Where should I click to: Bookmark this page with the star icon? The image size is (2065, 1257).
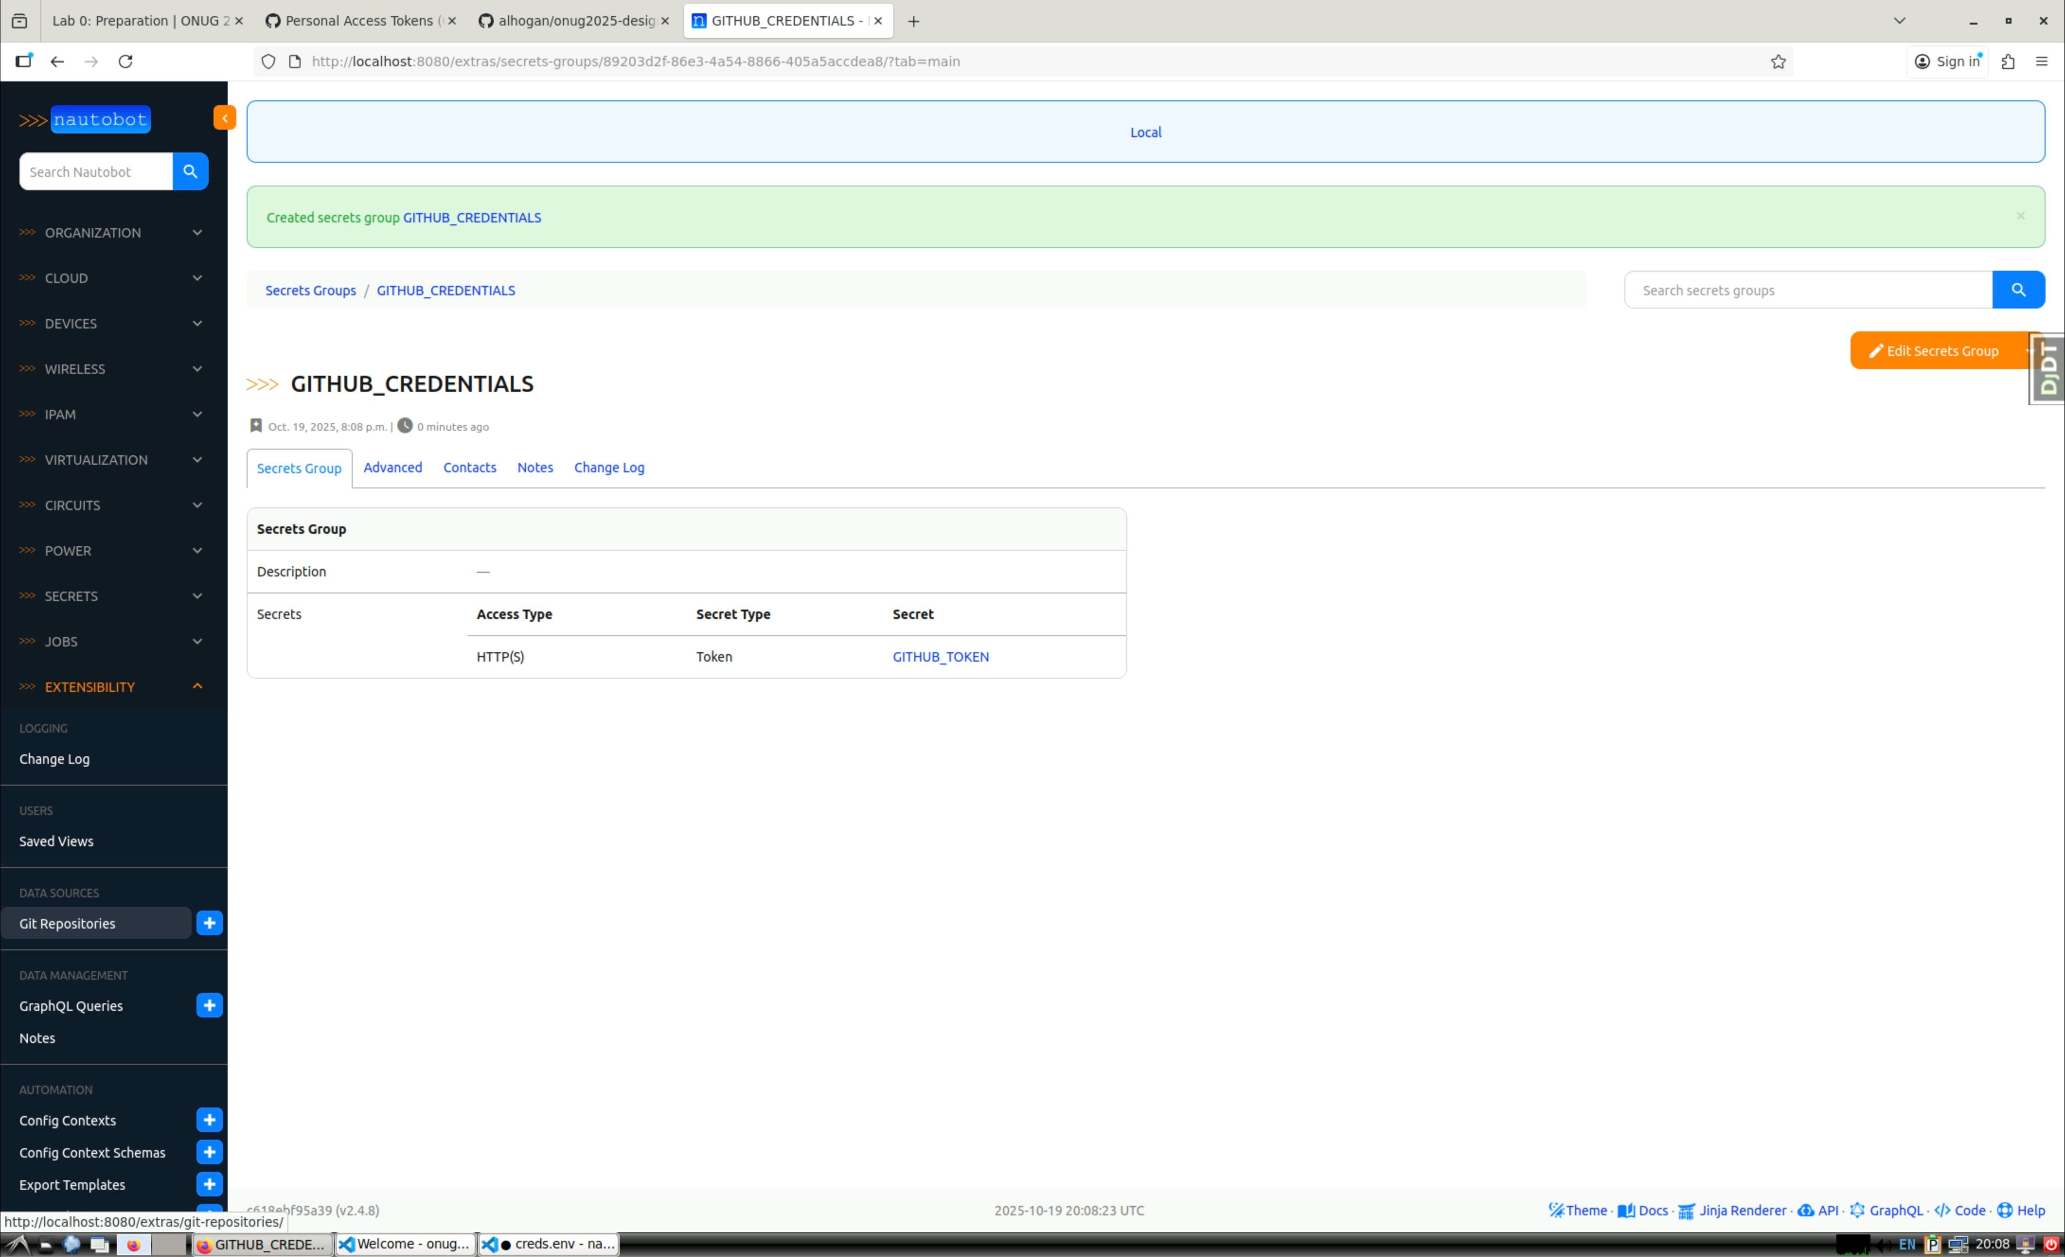(1779, 61)
